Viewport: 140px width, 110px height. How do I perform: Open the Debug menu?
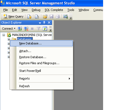point(36,10)
